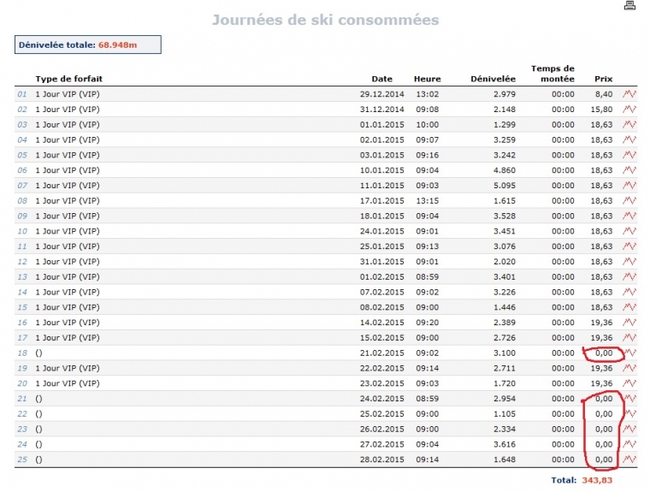Viewport: 650px width, 492px height.
Task: Click the page title Journées de ski consommées
Action: [325, 20]
